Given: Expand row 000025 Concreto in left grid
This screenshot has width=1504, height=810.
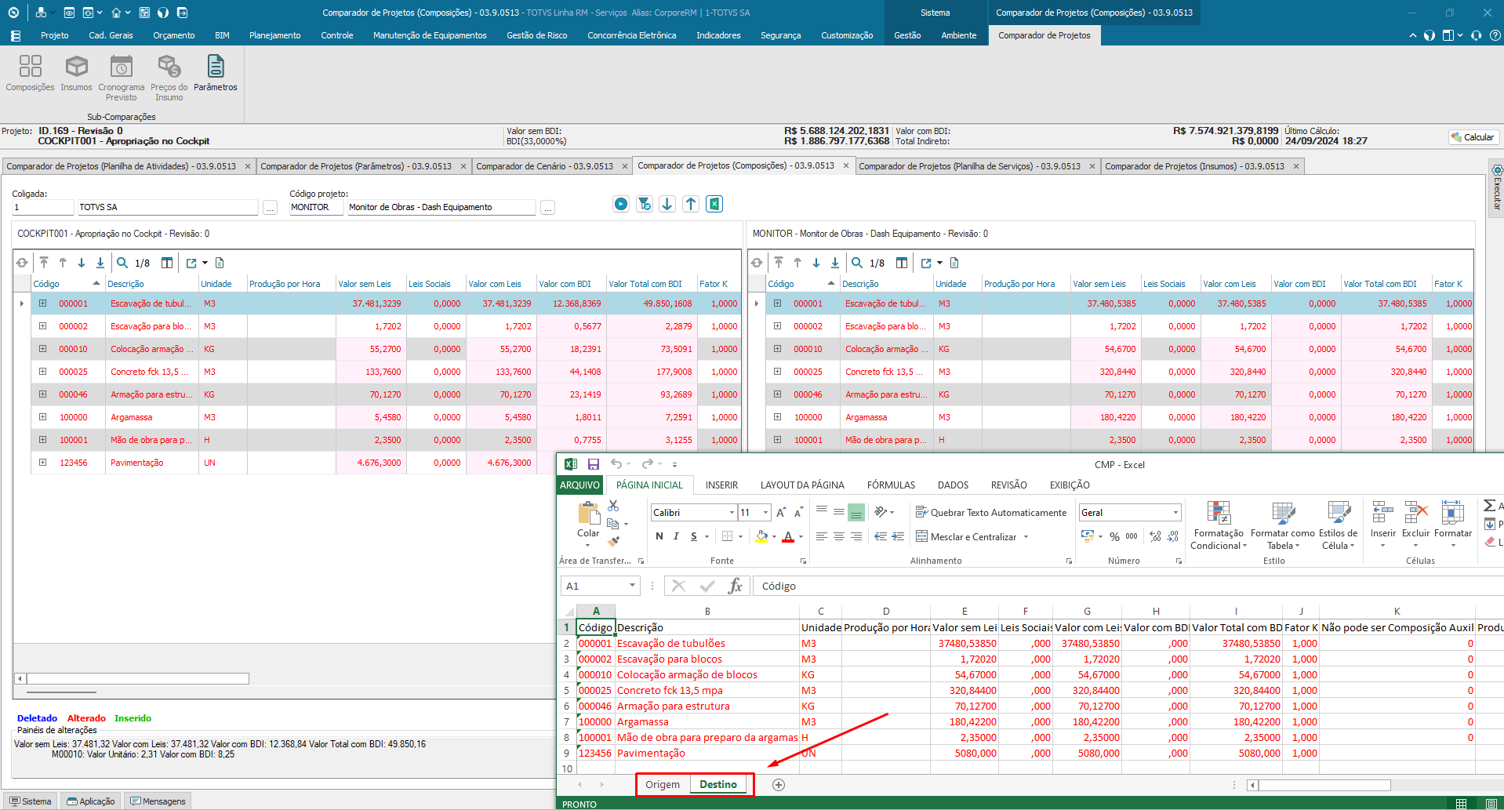Looking at the screenshot, I should tap(43, 372).
